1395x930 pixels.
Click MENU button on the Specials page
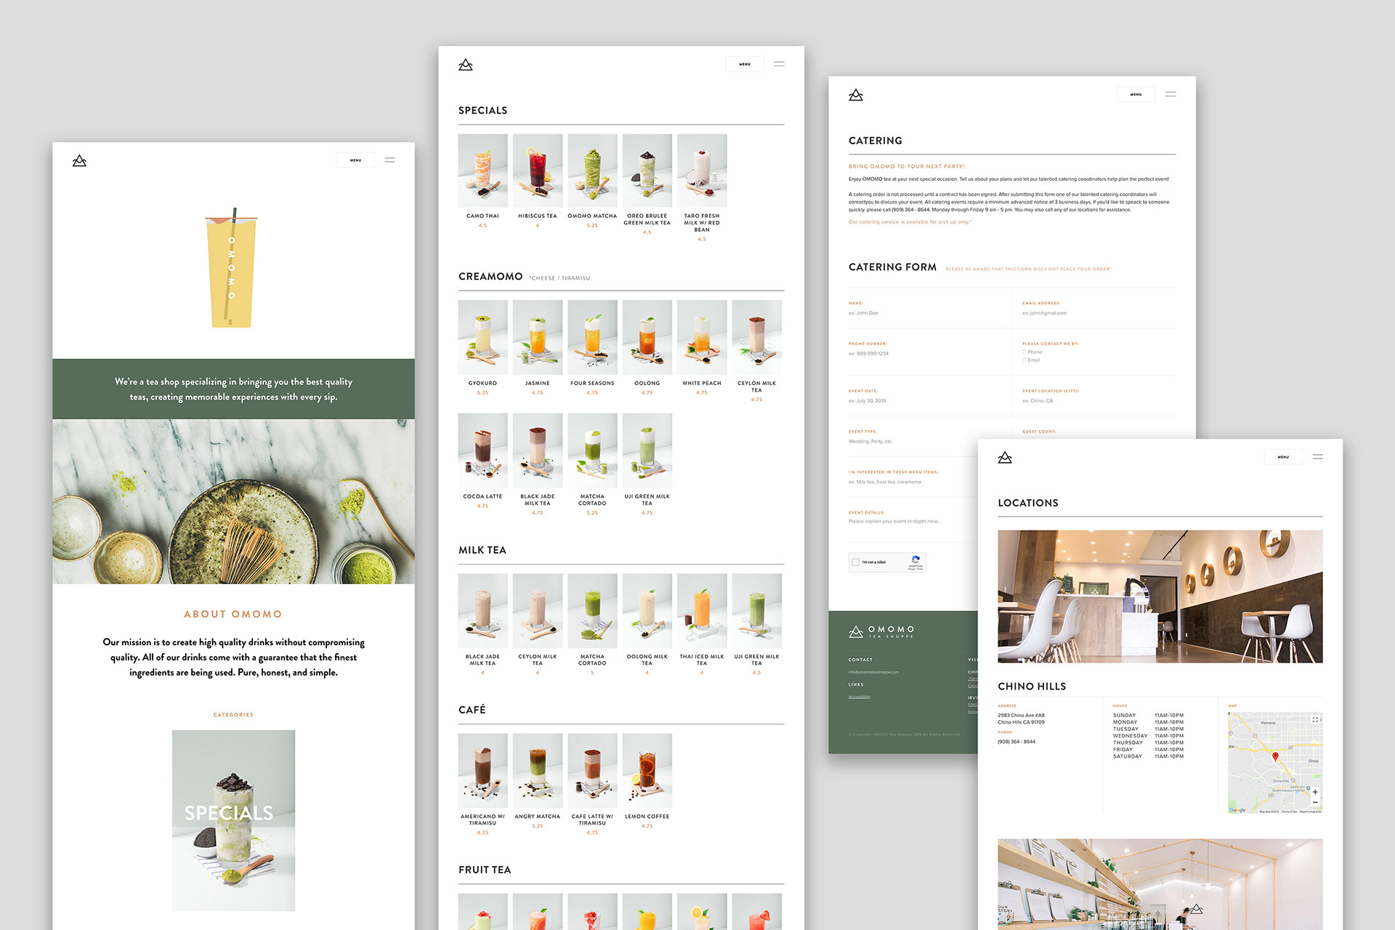tap(744, 64)
